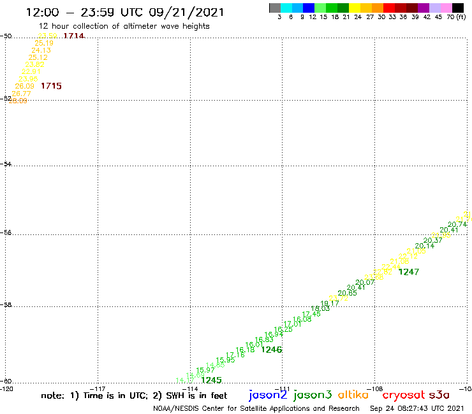This screenshot has height=414, width=472.
Task: Select the 1245 time marker
Action: click(211, 380)
